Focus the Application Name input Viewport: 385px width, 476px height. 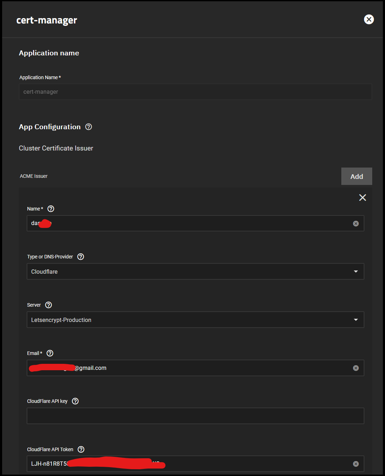(195, 92)
